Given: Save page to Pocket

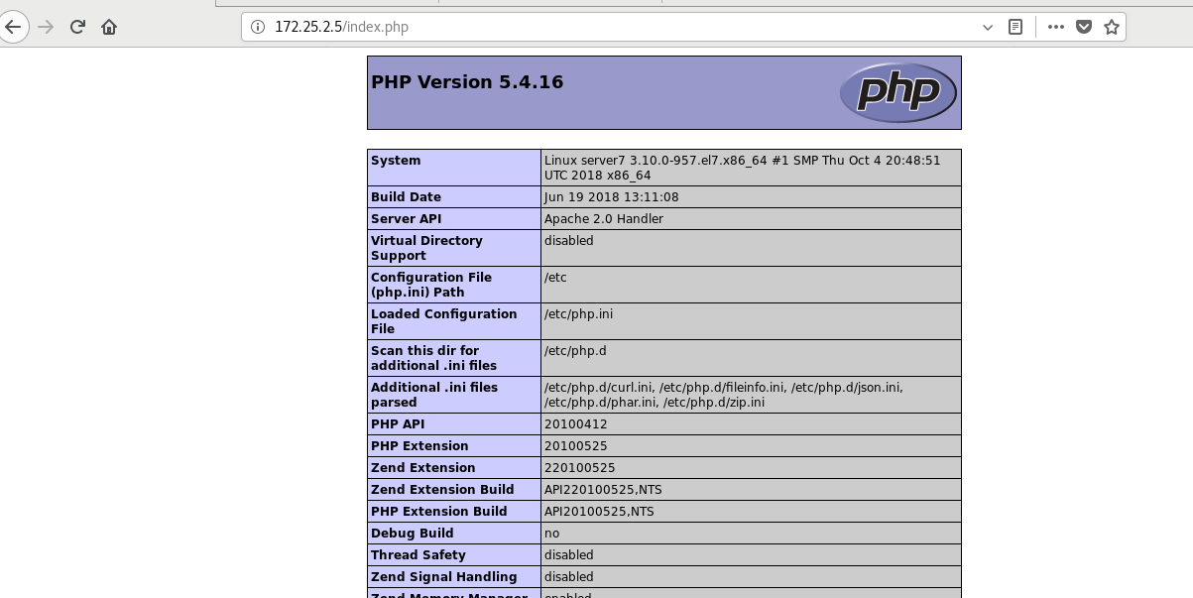Looking at the screenshot, I should (1084, 27).
